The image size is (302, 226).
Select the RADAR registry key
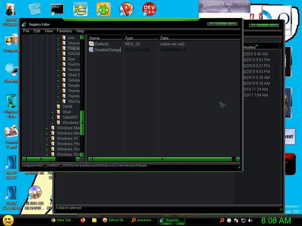pyautogui.click(x=74, y=54)
